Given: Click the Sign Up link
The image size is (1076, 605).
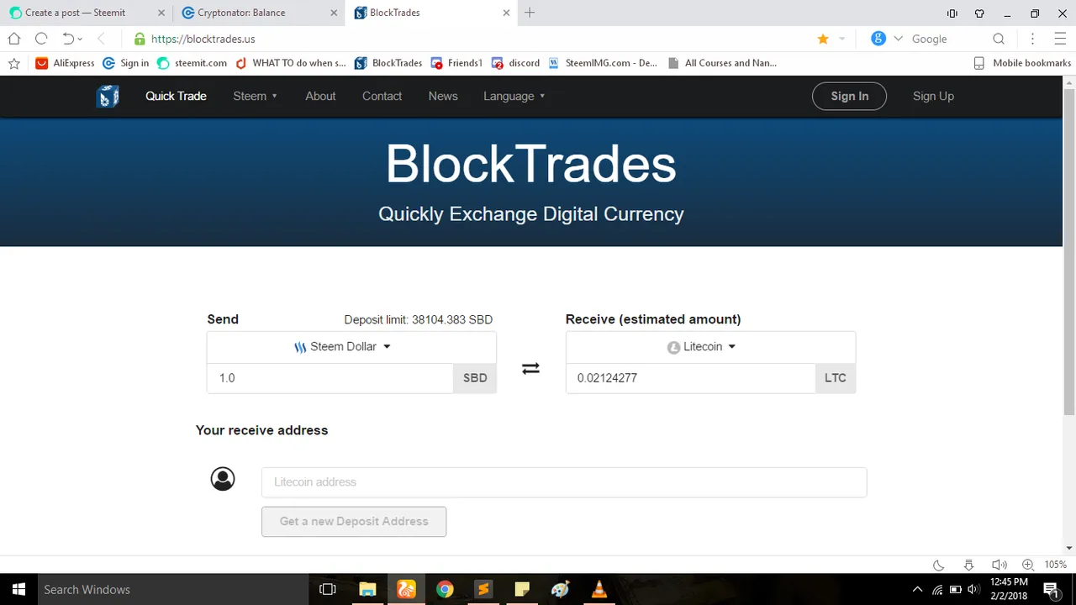Looking at the screenshot, I should pyautogui.click(x=933, y=96).
